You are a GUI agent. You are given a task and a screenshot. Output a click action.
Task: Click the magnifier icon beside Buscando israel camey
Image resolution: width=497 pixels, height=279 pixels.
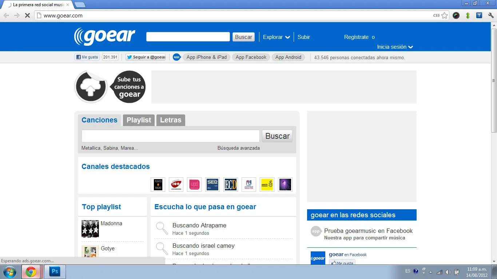click(x=162, y=248)
